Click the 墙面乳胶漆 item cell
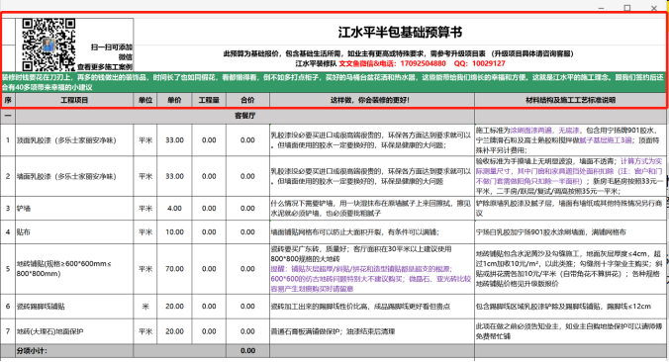 74,176
